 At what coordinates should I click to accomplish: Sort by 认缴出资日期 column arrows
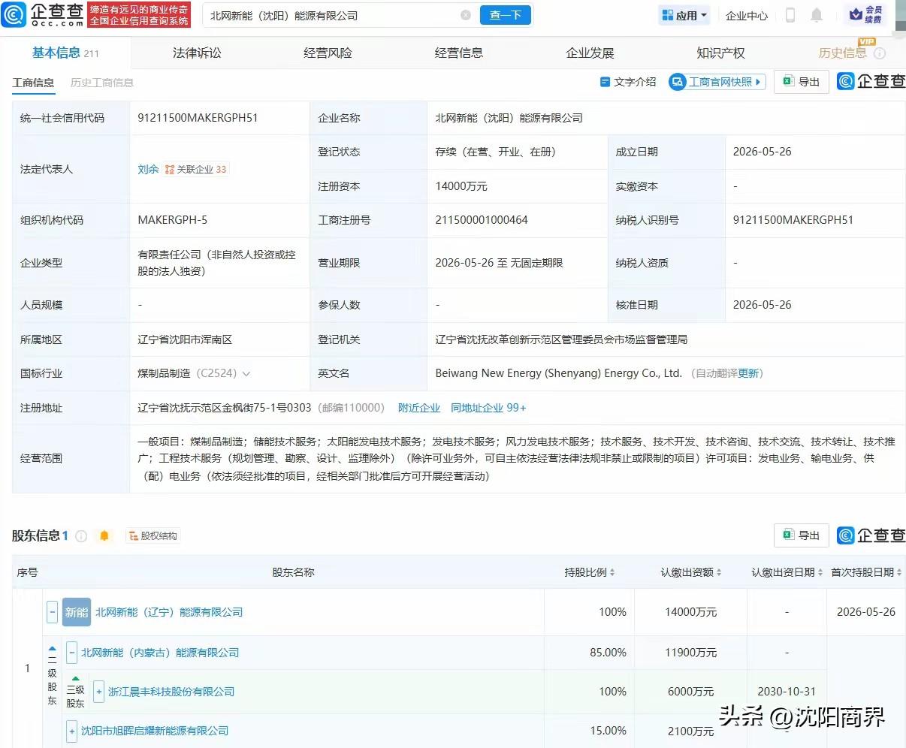click(820, 572)
